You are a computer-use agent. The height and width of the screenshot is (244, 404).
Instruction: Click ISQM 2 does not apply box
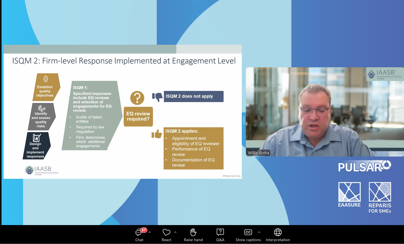coord(193,96)
